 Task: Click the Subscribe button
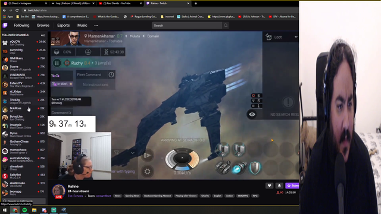point(292,185)
